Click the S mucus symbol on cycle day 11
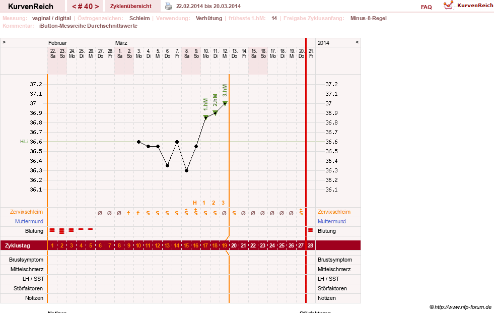The height and width of the screenshot is (313, 494). click(148, 213)
